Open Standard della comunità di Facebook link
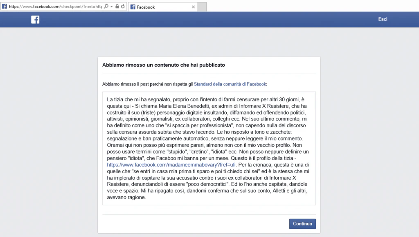The height and width of the screenshot is (237, 419). point(230,84)
